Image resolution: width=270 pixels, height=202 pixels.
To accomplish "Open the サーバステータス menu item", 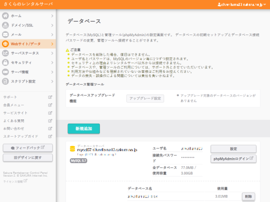I will coord(28,53).
